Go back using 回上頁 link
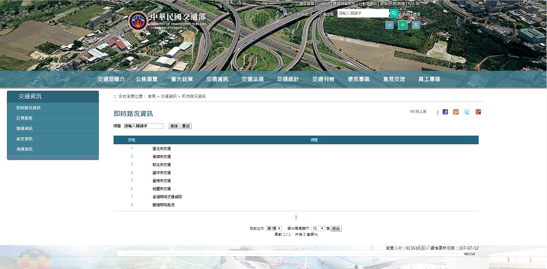The width and height of the screenshot is (547, 269). pos(418,112)
